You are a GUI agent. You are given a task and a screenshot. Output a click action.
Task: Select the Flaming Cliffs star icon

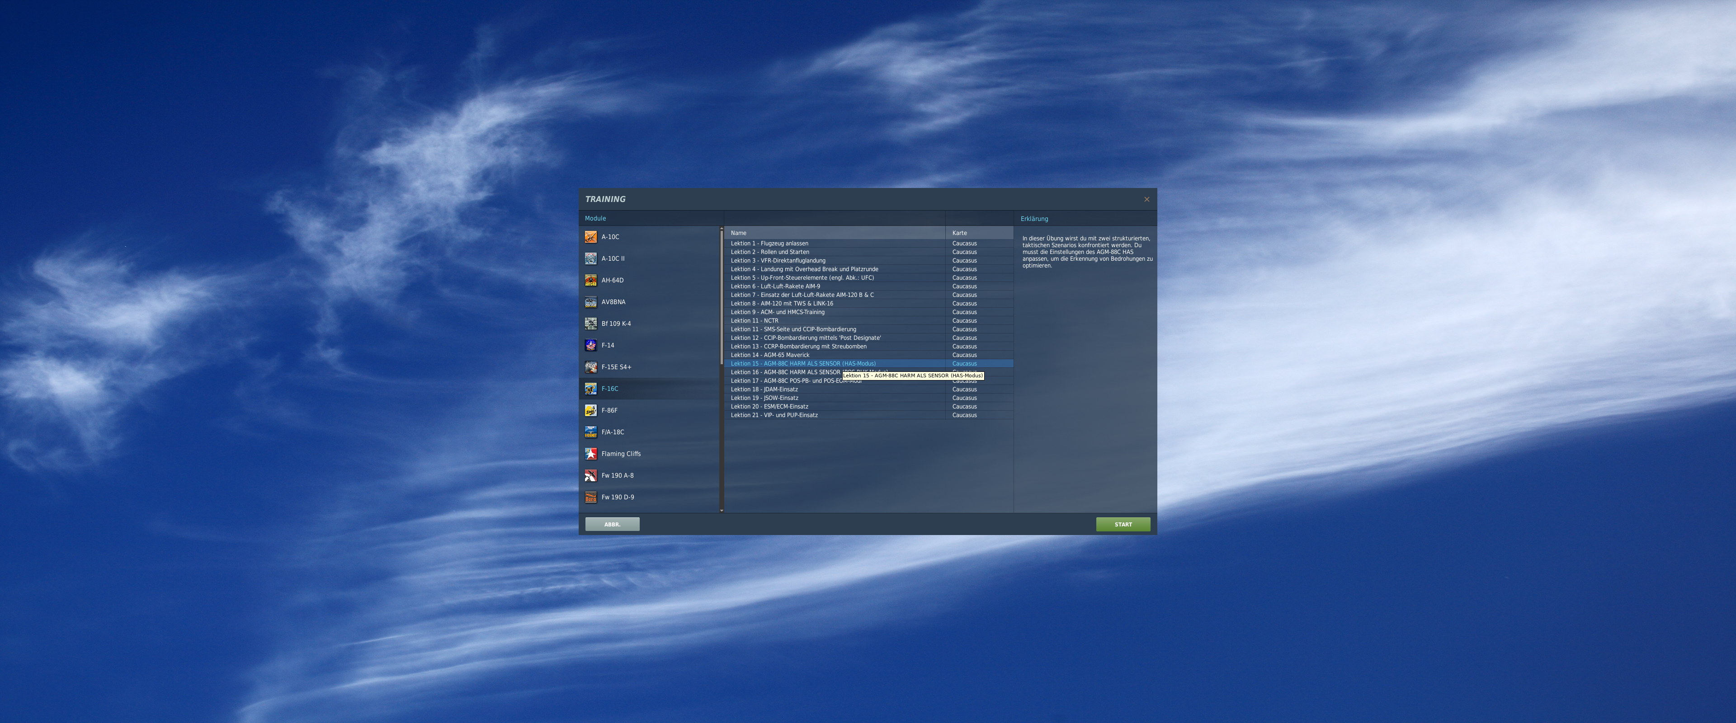tap(590, 454)
